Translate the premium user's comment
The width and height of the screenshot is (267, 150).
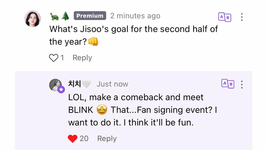pyautogui.click(x=225, y=17)
